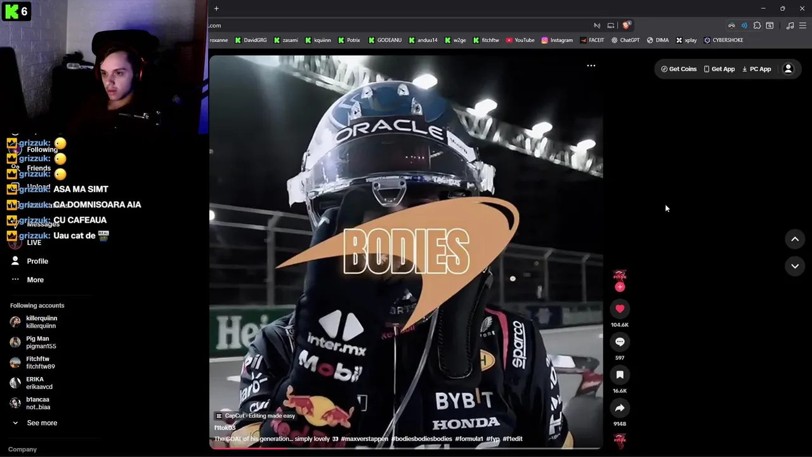Image resolution: width=812 pixels, height=457 pixels.
Task: Click the #f1edit hashtag
Action: pyautogui.click(x=513, y=439)
